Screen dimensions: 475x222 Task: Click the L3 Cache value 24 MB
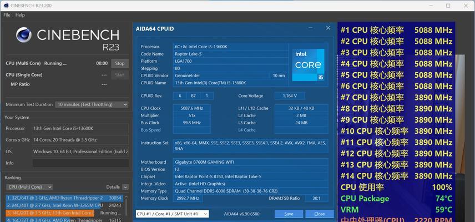(x=301, y=123)
